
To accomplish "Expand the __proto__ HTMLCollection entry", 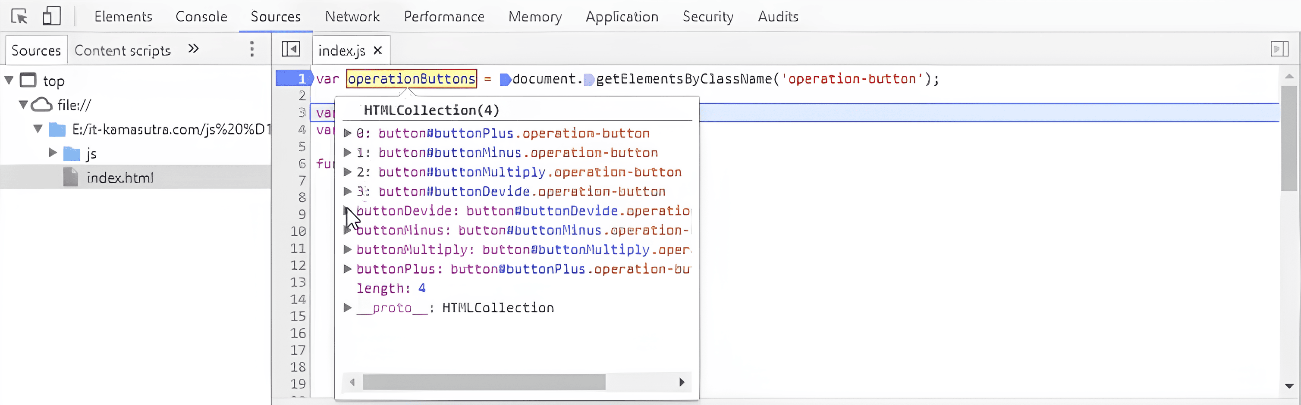I will coord(348,308).
